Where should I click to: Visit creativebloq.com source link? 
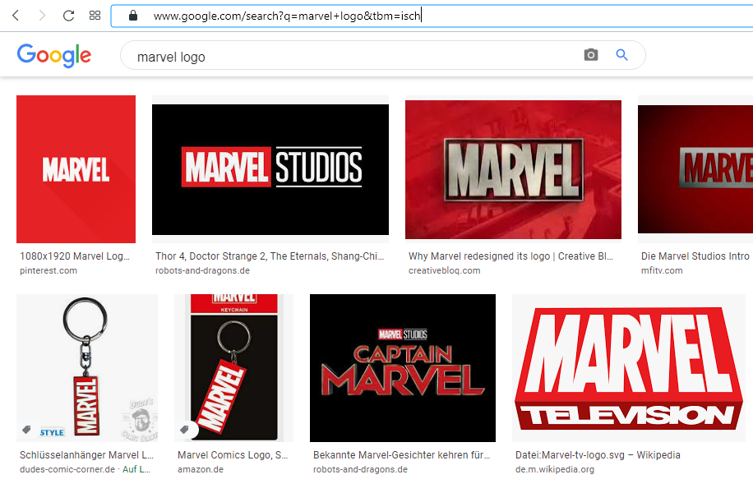pos(444,271)
